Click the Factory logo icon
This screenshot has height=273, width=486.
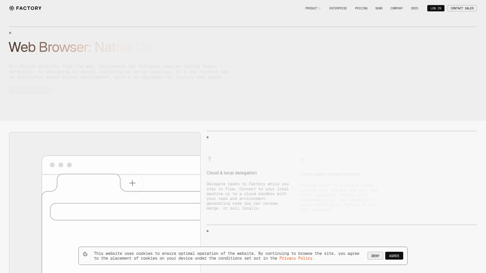point(11,8)
